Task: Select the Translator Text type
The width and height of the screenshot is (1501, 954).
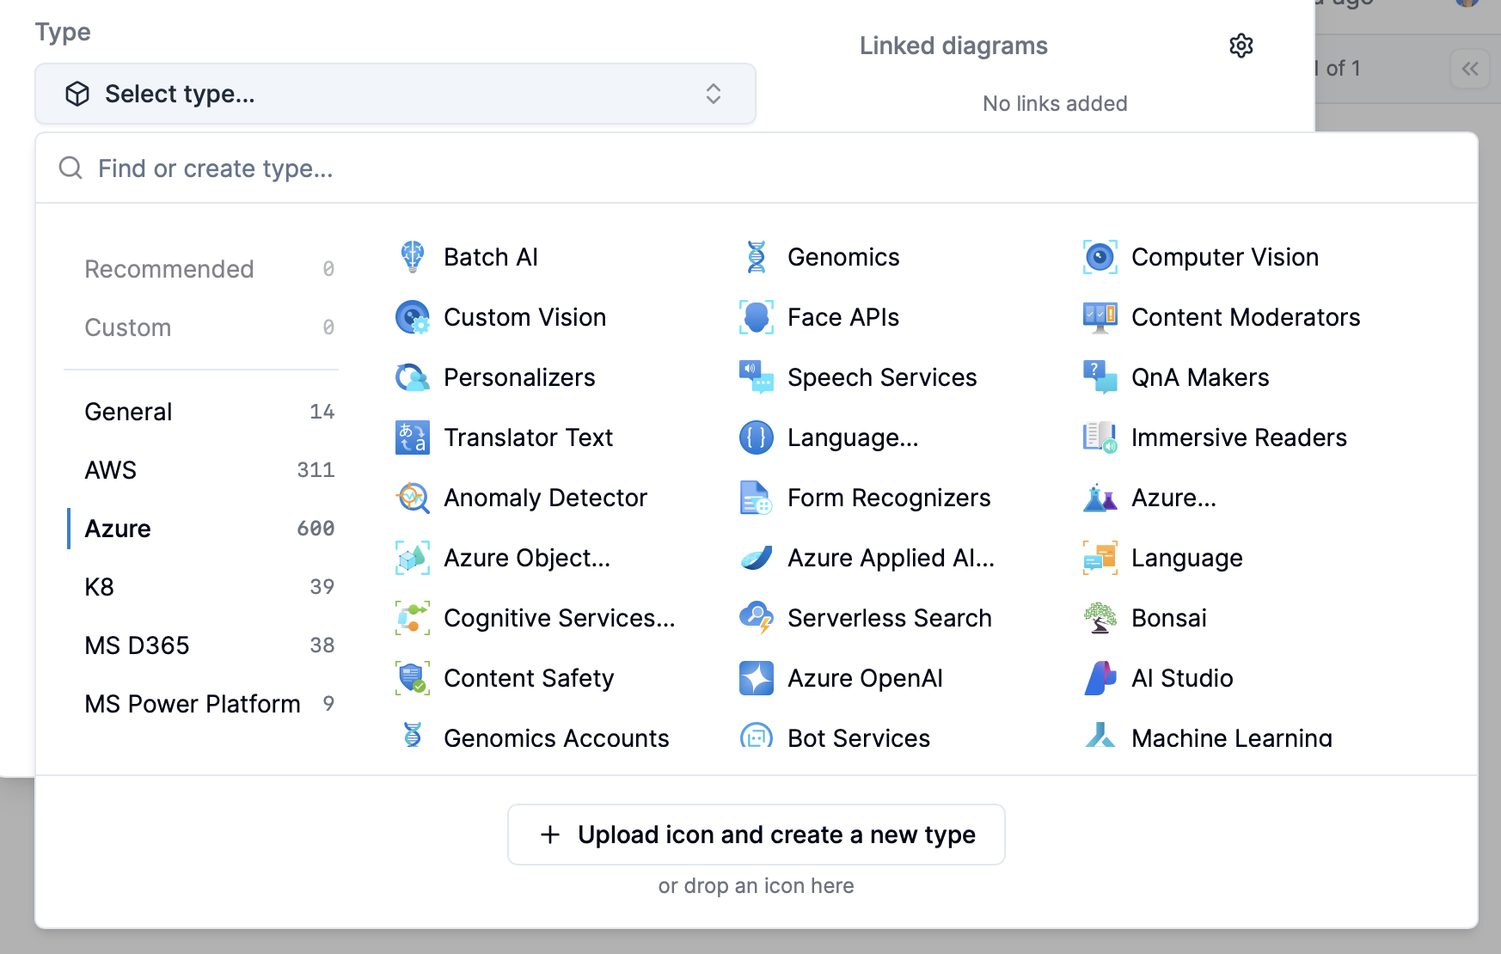Action: pyautogui.click(x=528, y=437)
